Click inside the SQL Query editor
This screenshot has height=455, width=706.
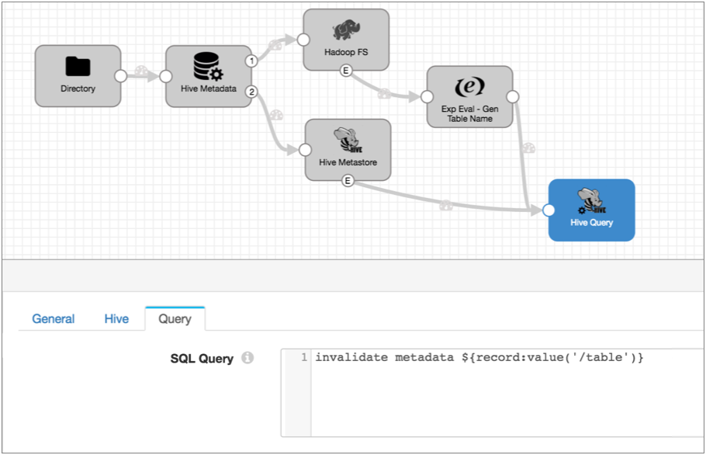tap(504, 396)
